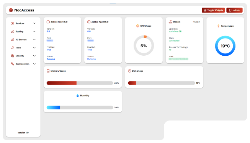Click the Configuration gears icon
The image size is (250, 143).
click(x=12, y=64)
